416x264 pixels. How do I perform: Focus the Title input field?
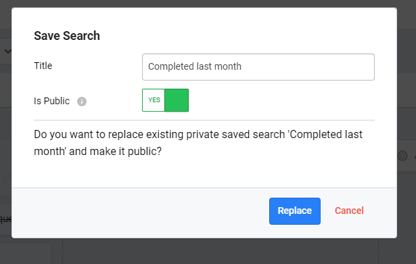(x=258, y=67)
